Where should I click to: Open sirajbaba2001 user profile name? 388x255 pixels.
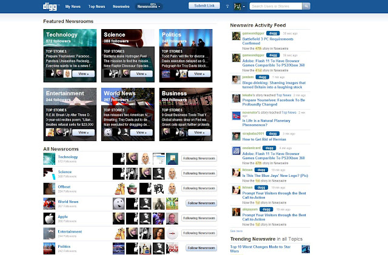(253, 134)
